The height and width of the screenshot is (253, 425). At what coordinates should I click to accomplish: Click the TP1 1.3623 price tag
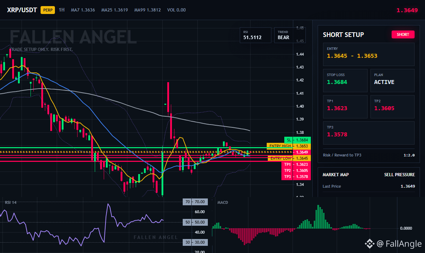[x=296, y=164]
